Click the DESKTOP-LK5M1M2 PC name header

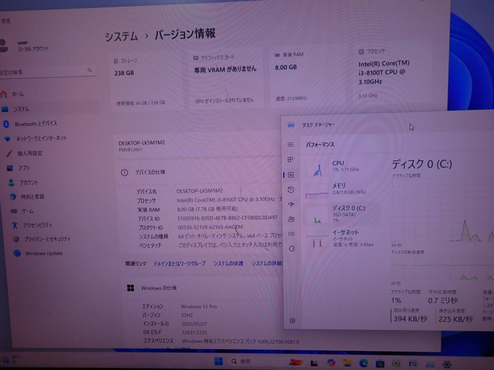[x=142, y=143]
